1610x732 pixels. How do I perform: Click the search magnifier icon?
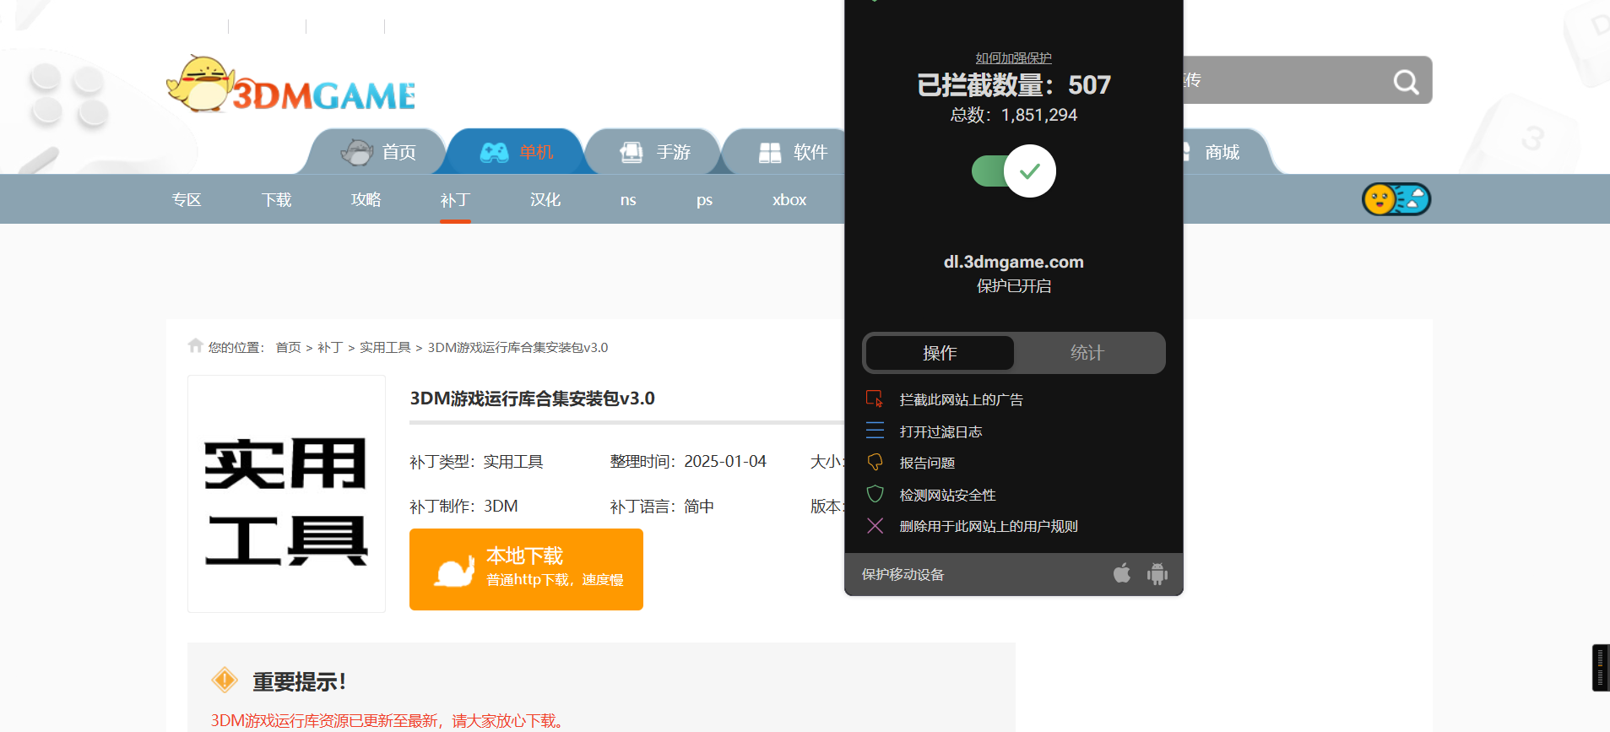click(1405, 82)
